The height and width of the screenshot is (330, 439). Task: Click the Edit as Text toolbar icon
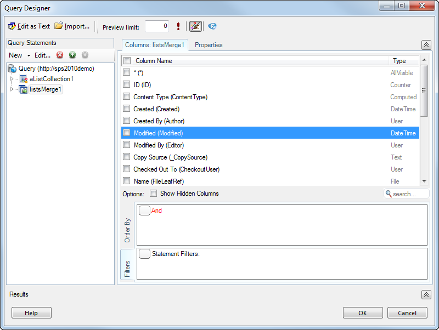12,26
